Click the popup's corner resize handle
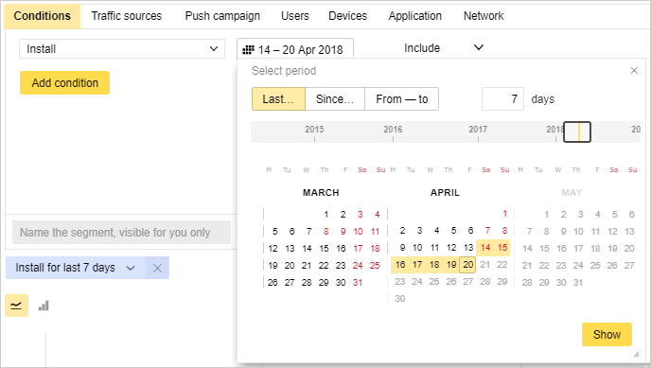Screen dimensions: 651x368 click(x=636, y=355)
